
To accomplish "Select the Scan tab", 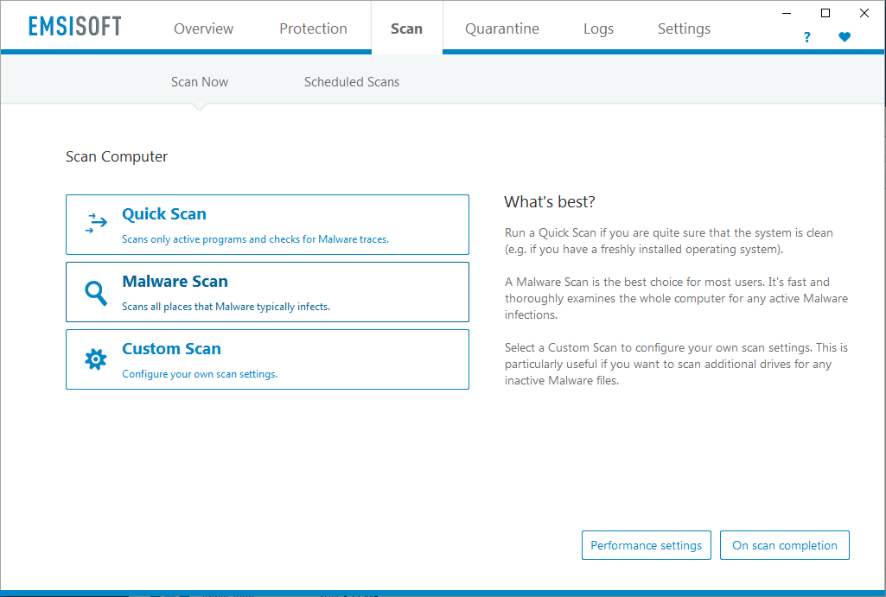I will coord(407,29).
